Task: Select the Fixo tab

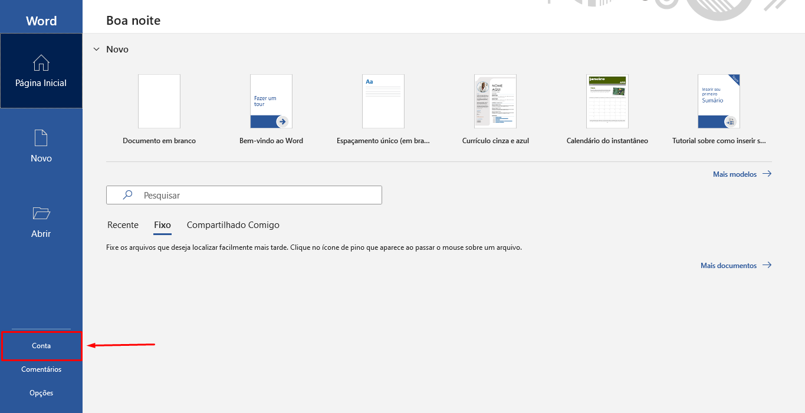Action: (162, 225)
